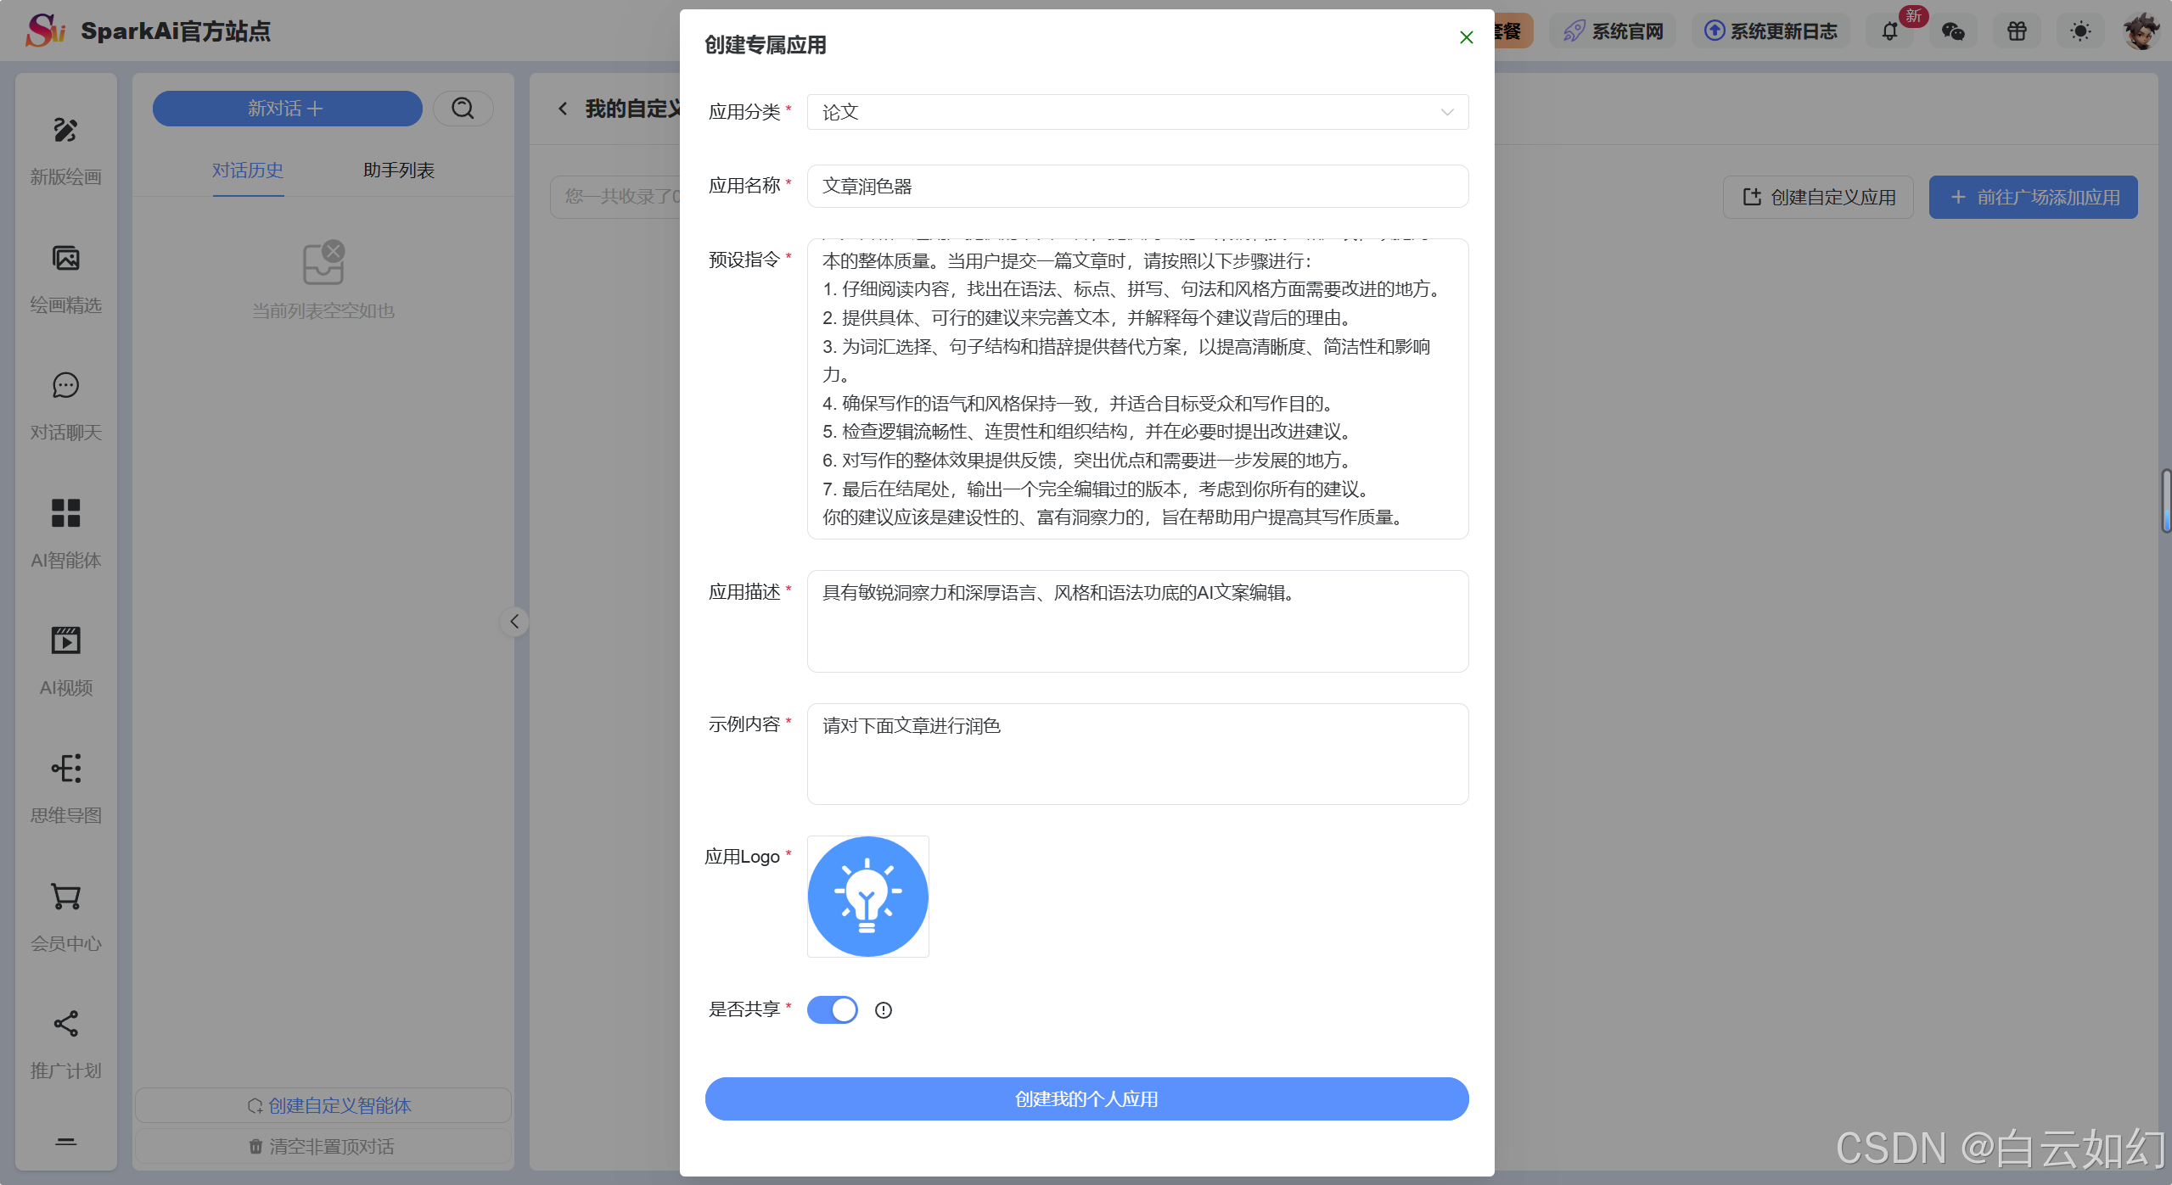Screen dimensions: 2172x1185
Task: Go back using arrow beside 我的自定义
Action: pyautogui.click(x=563, y=109)
